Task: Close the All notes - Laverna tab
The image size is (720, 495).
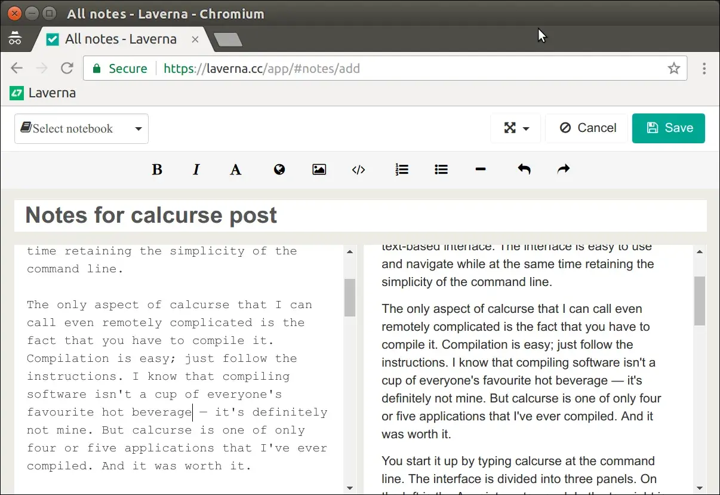Action: [195, 40]
